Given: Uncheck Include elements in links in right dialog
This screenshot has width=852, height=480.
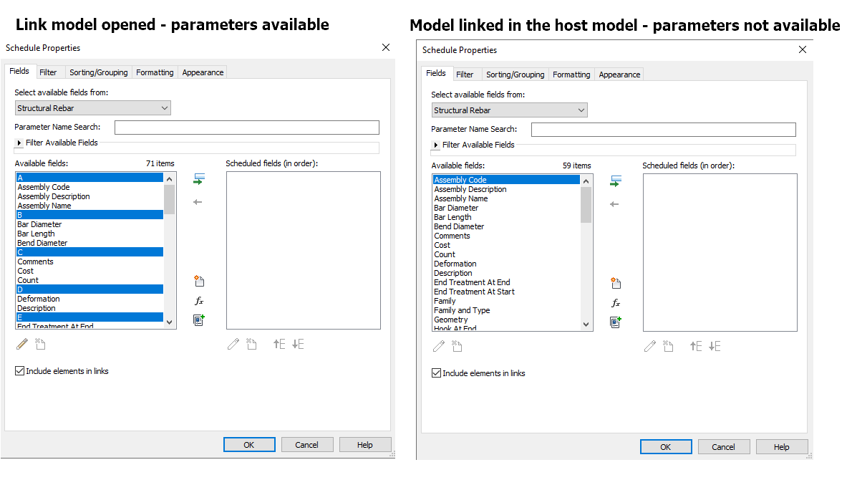Looking at the screenshot, I should point(436,373).
